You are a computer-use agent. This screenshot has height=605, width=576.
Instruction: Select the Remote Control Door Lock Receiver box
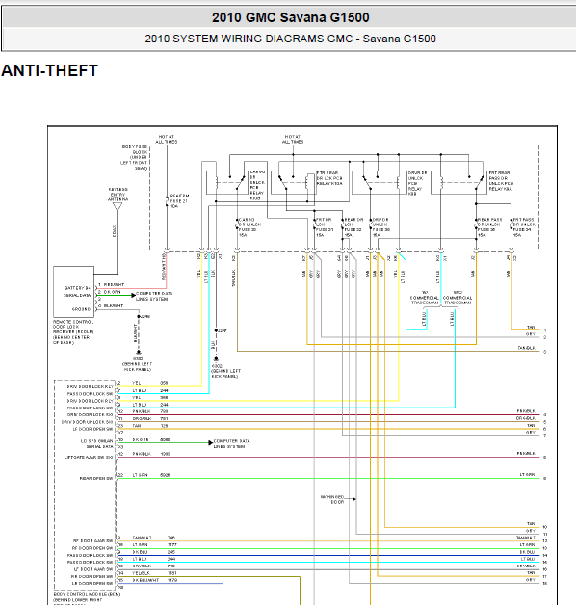pos(74,291)
